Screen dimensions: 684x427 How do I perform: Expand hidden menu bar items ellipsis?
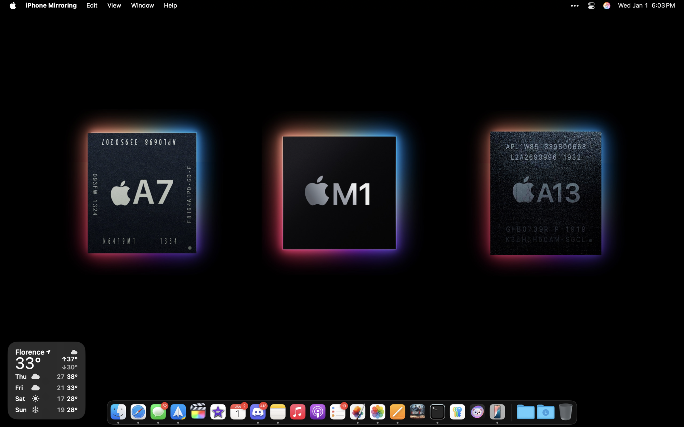click(575, 5)
